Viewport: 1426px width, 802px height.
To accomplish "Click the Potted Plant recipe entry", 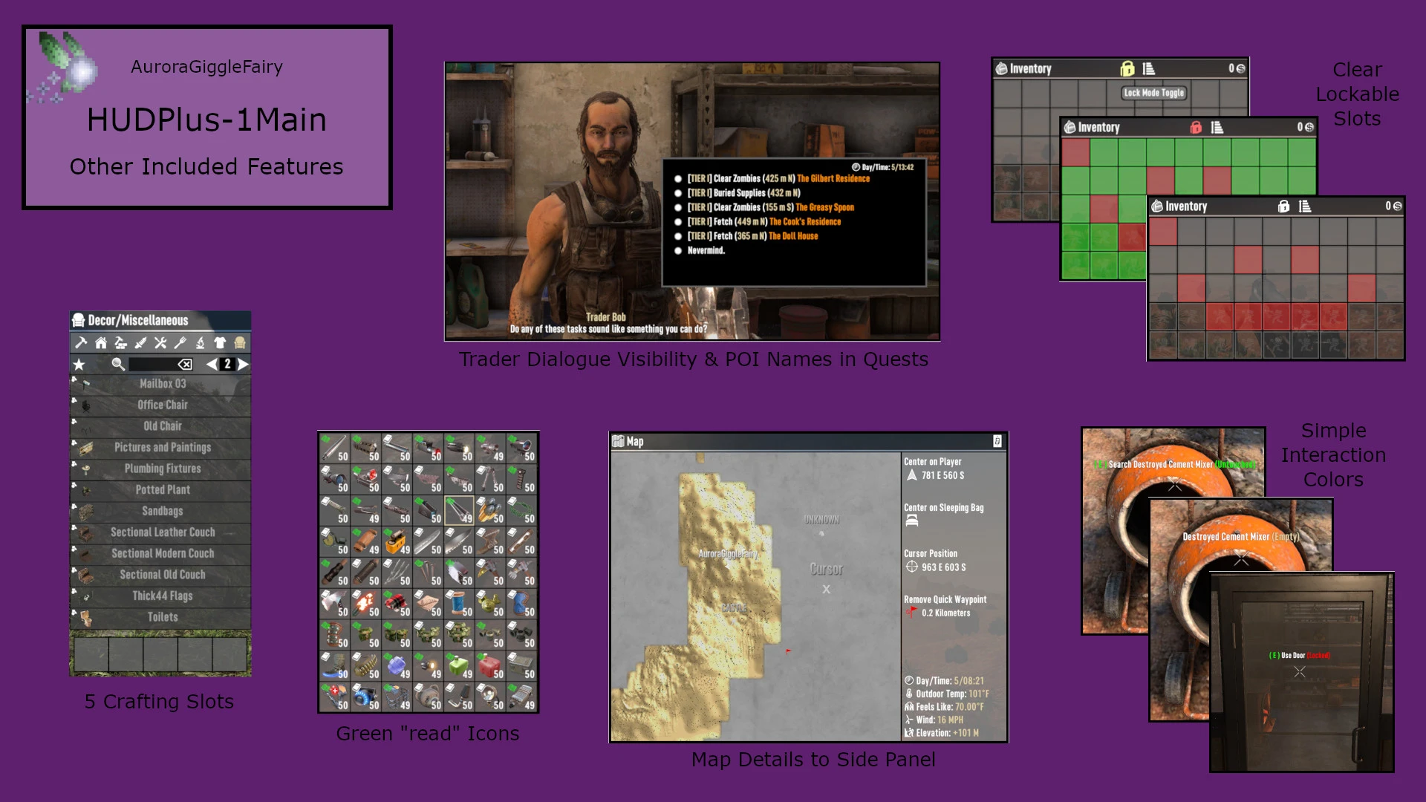I will point(163,490).
